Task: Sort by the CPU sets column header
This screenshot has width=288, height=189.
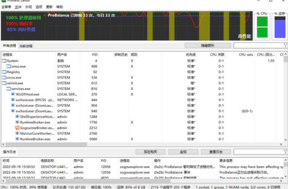Action: tap(240, 54)
